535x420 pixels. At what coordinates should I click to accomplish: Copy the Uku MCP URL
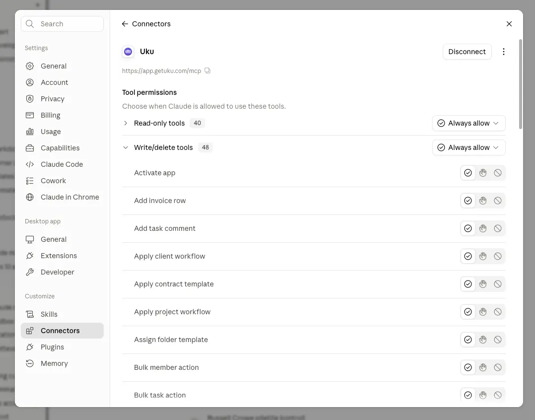point(207,70)
